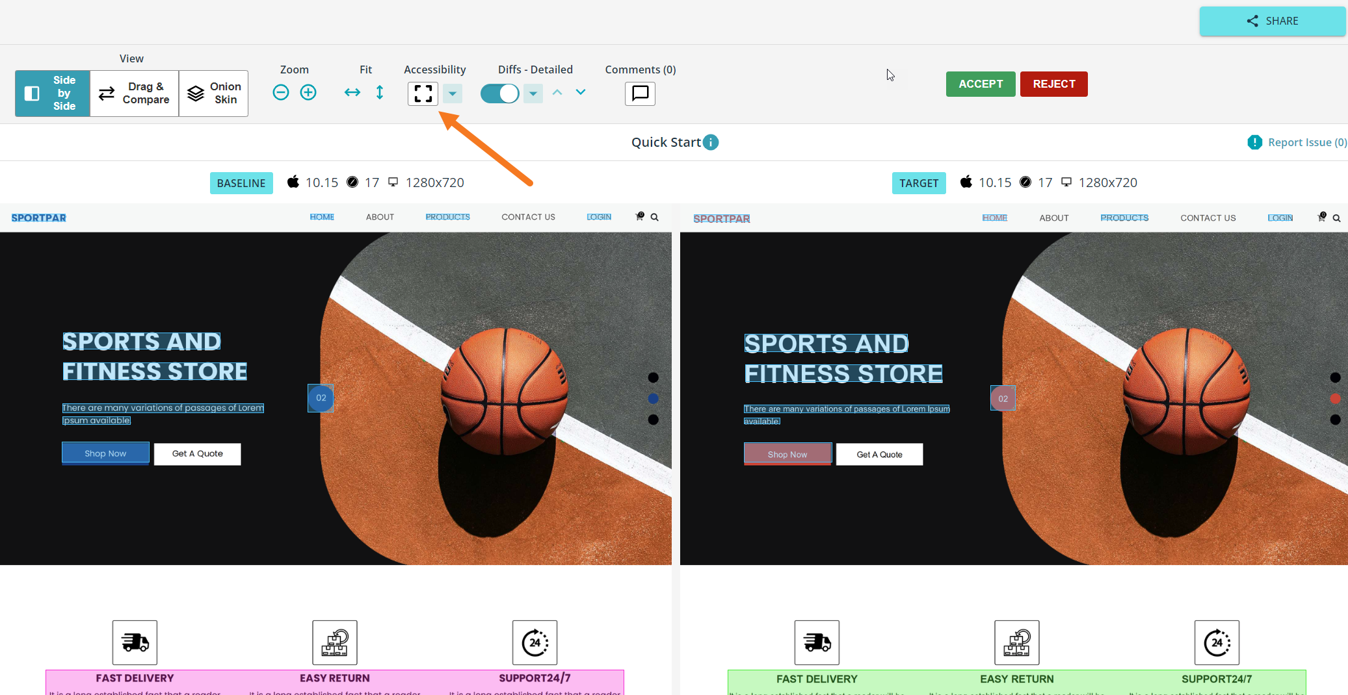Open the comments speech bubble icon
The width and height of the screenshot is (1348, 695).
click(x=640, y=94)
